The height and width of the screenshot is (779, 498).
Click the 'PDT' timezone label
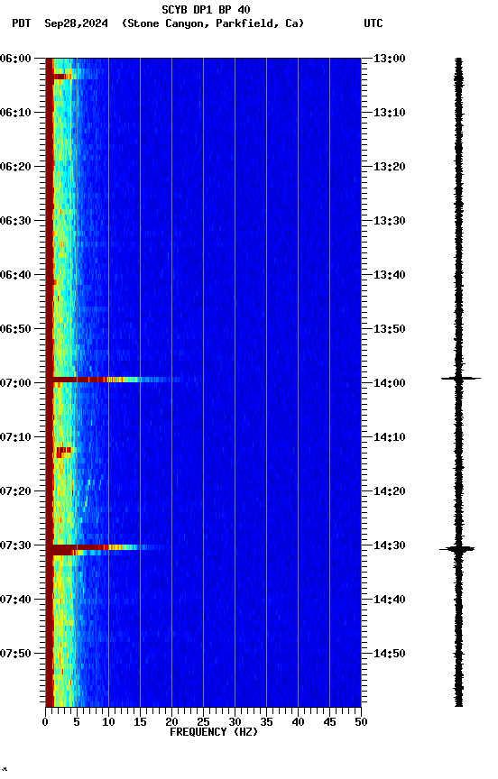22,23
